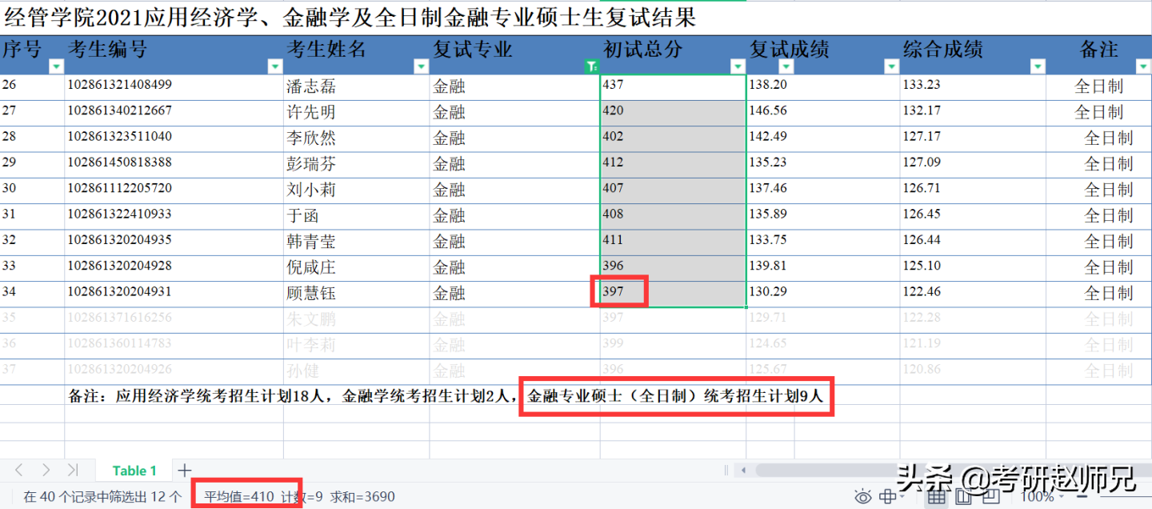This screenshot has width=1152, height=509.
Task: Add a new worksheet via the plus icon
Action: click(185, 471)
